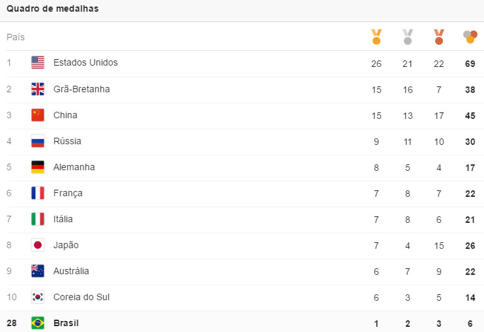Viewport: 484px width, 332px height.
Task: Click the Japan flag icon
Action: (38, 245)
